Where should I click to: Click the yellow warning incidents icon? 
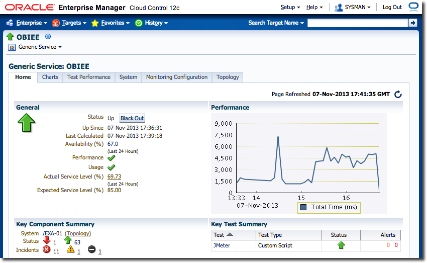pos(70,250)
